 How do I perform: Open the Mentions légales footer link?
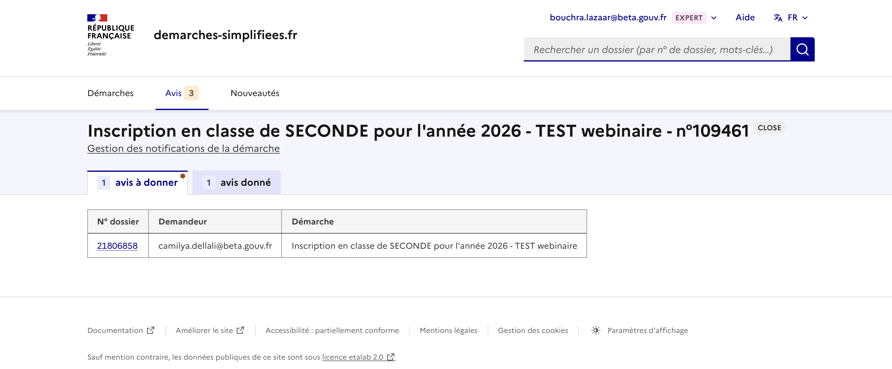tap(448, 330)
